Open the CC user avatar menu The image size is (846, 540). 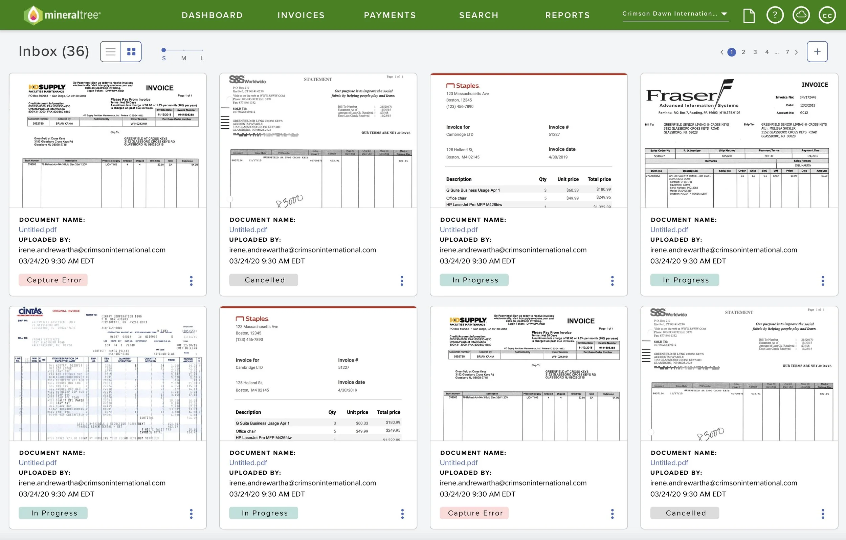827,16
